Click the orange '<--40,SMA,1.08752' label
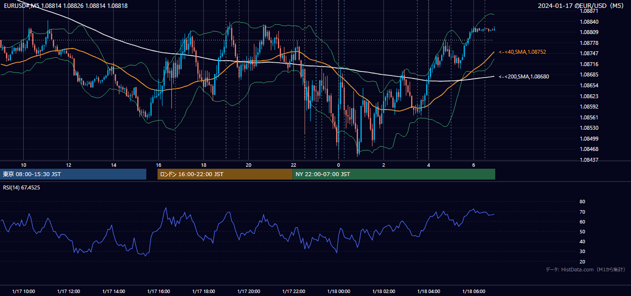Image resolution: width=631 pixels, height=296 pixels. coord(522,52)
